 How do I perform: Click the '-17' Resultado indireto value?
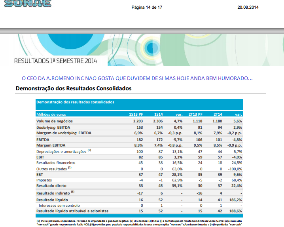coord(140,193)
